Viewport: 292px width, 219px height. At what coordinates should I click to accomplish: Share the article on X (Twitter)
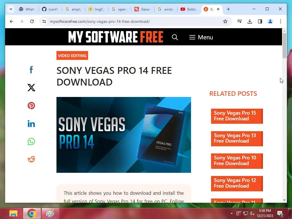point(31,88)
